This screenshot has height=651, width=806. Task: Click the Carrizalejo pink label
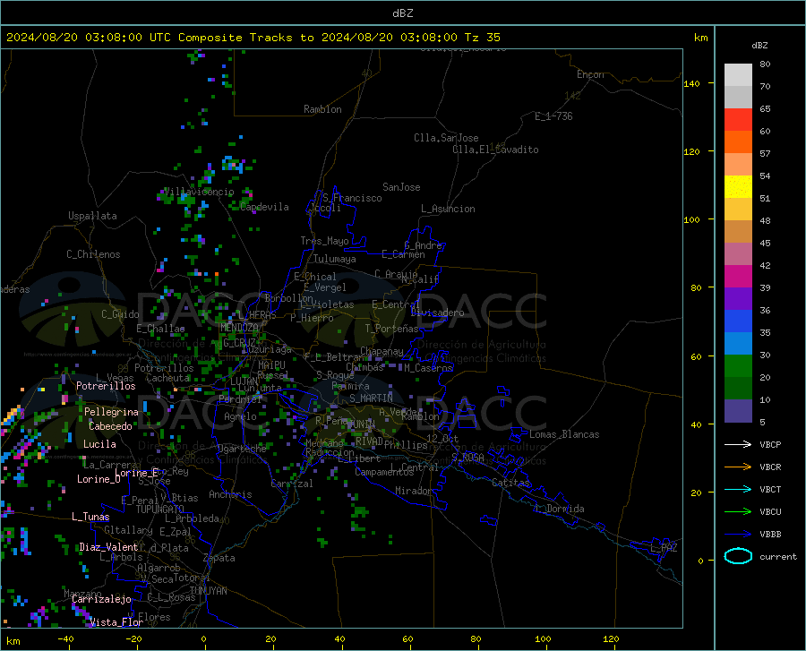tap(101, 599)
